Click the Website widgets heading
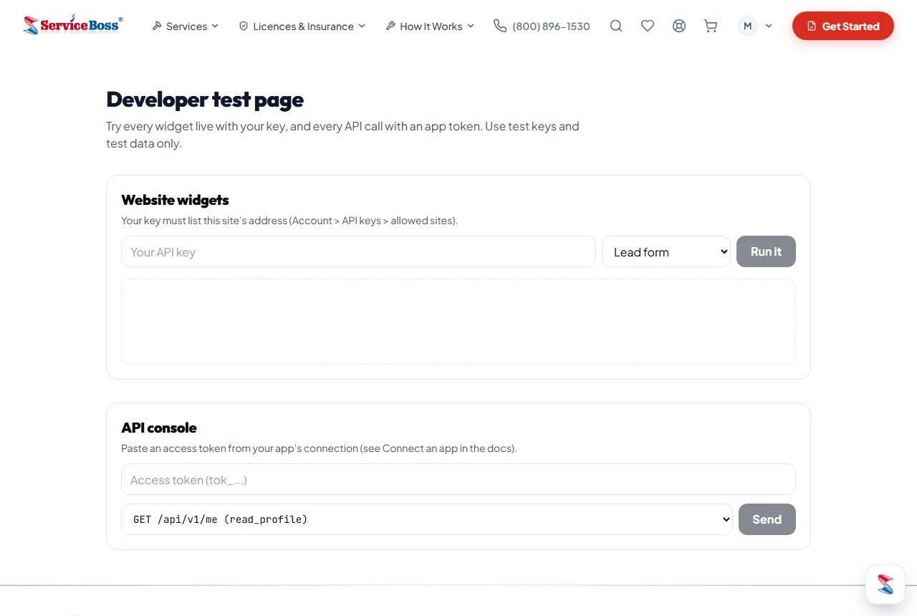 pyautogui.click(x=176, y=200)
